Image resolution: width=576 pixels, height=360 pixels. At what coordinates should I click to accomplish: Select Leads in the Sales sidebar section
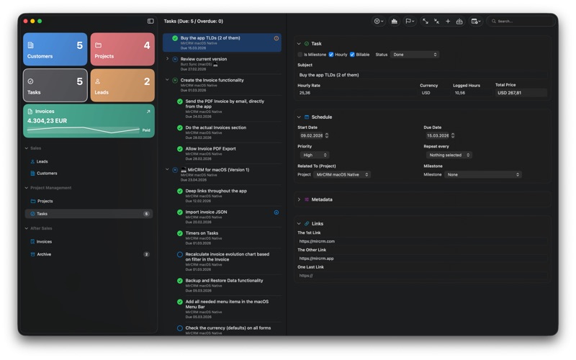(89, 161)
